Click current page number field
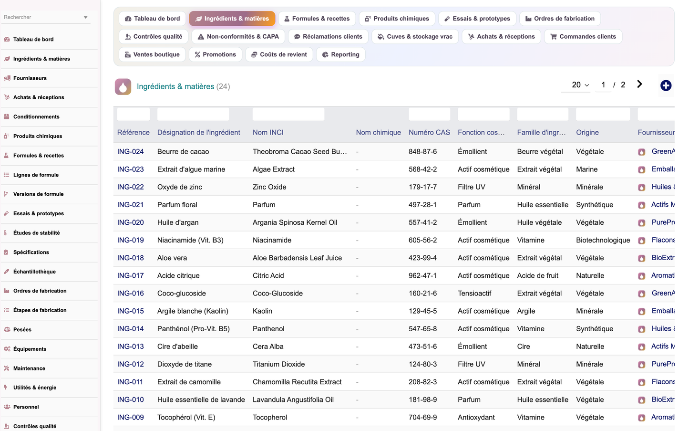 [603, 85]
